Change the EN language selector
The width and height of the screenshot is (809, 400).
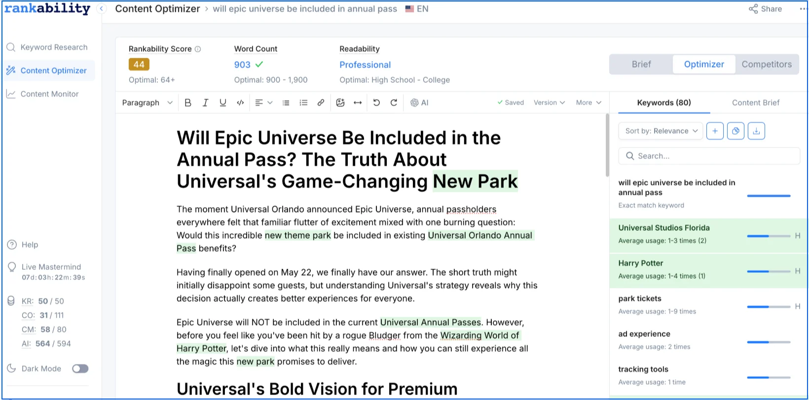coord(417,9)
